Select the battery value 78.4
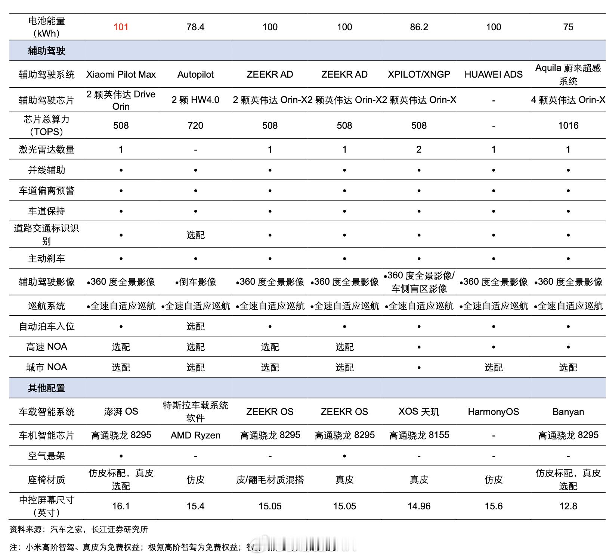The image size is (606, 559). tap(195, 27)
